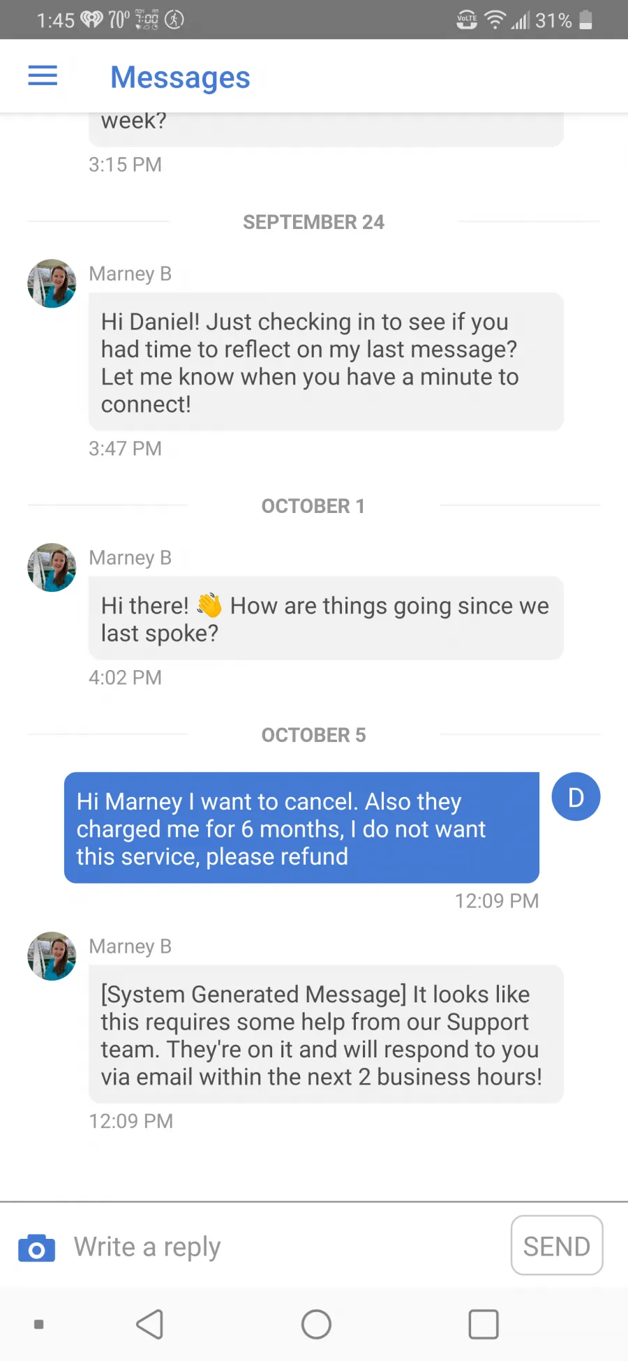
Task: Select the System Generated Message bubble
Action: [x=325, y=1034]
